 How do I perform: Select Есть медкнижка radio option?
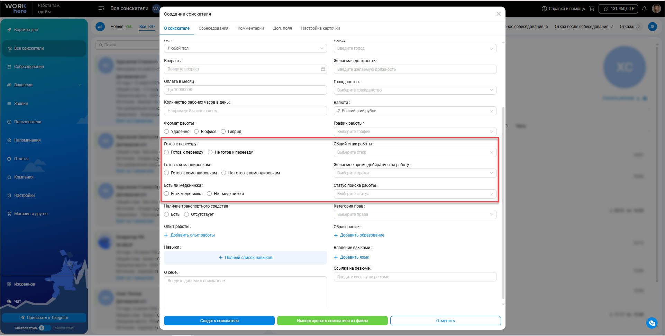click(166, 194)
